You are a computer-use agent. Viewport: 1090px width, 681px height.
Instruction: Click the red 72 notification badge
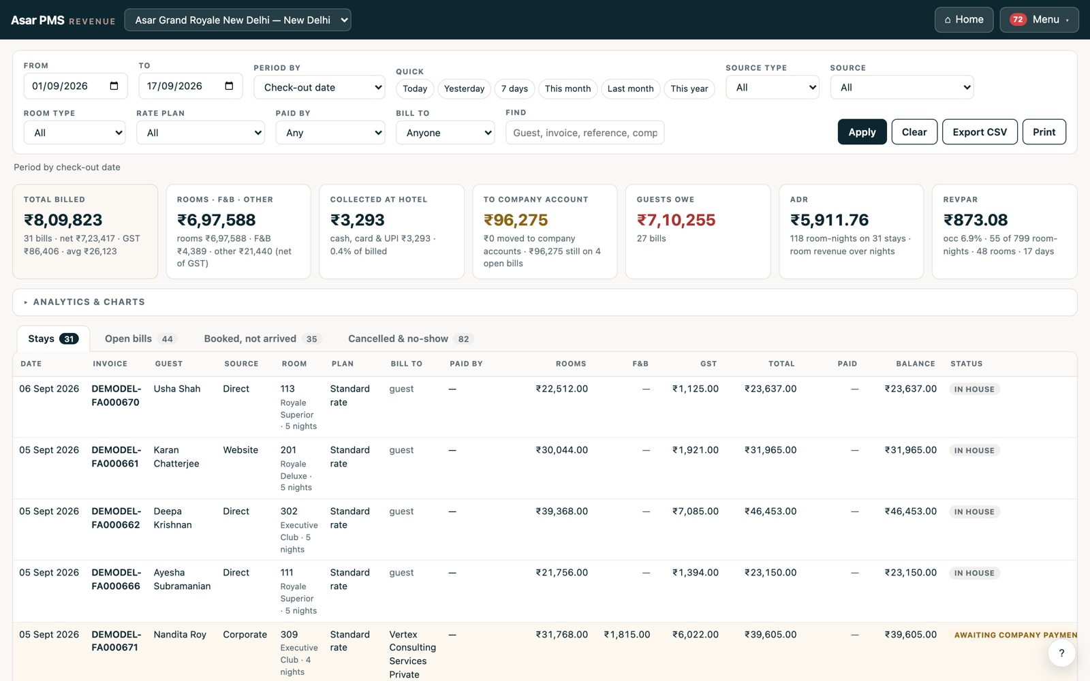[x=1018, y=20]
